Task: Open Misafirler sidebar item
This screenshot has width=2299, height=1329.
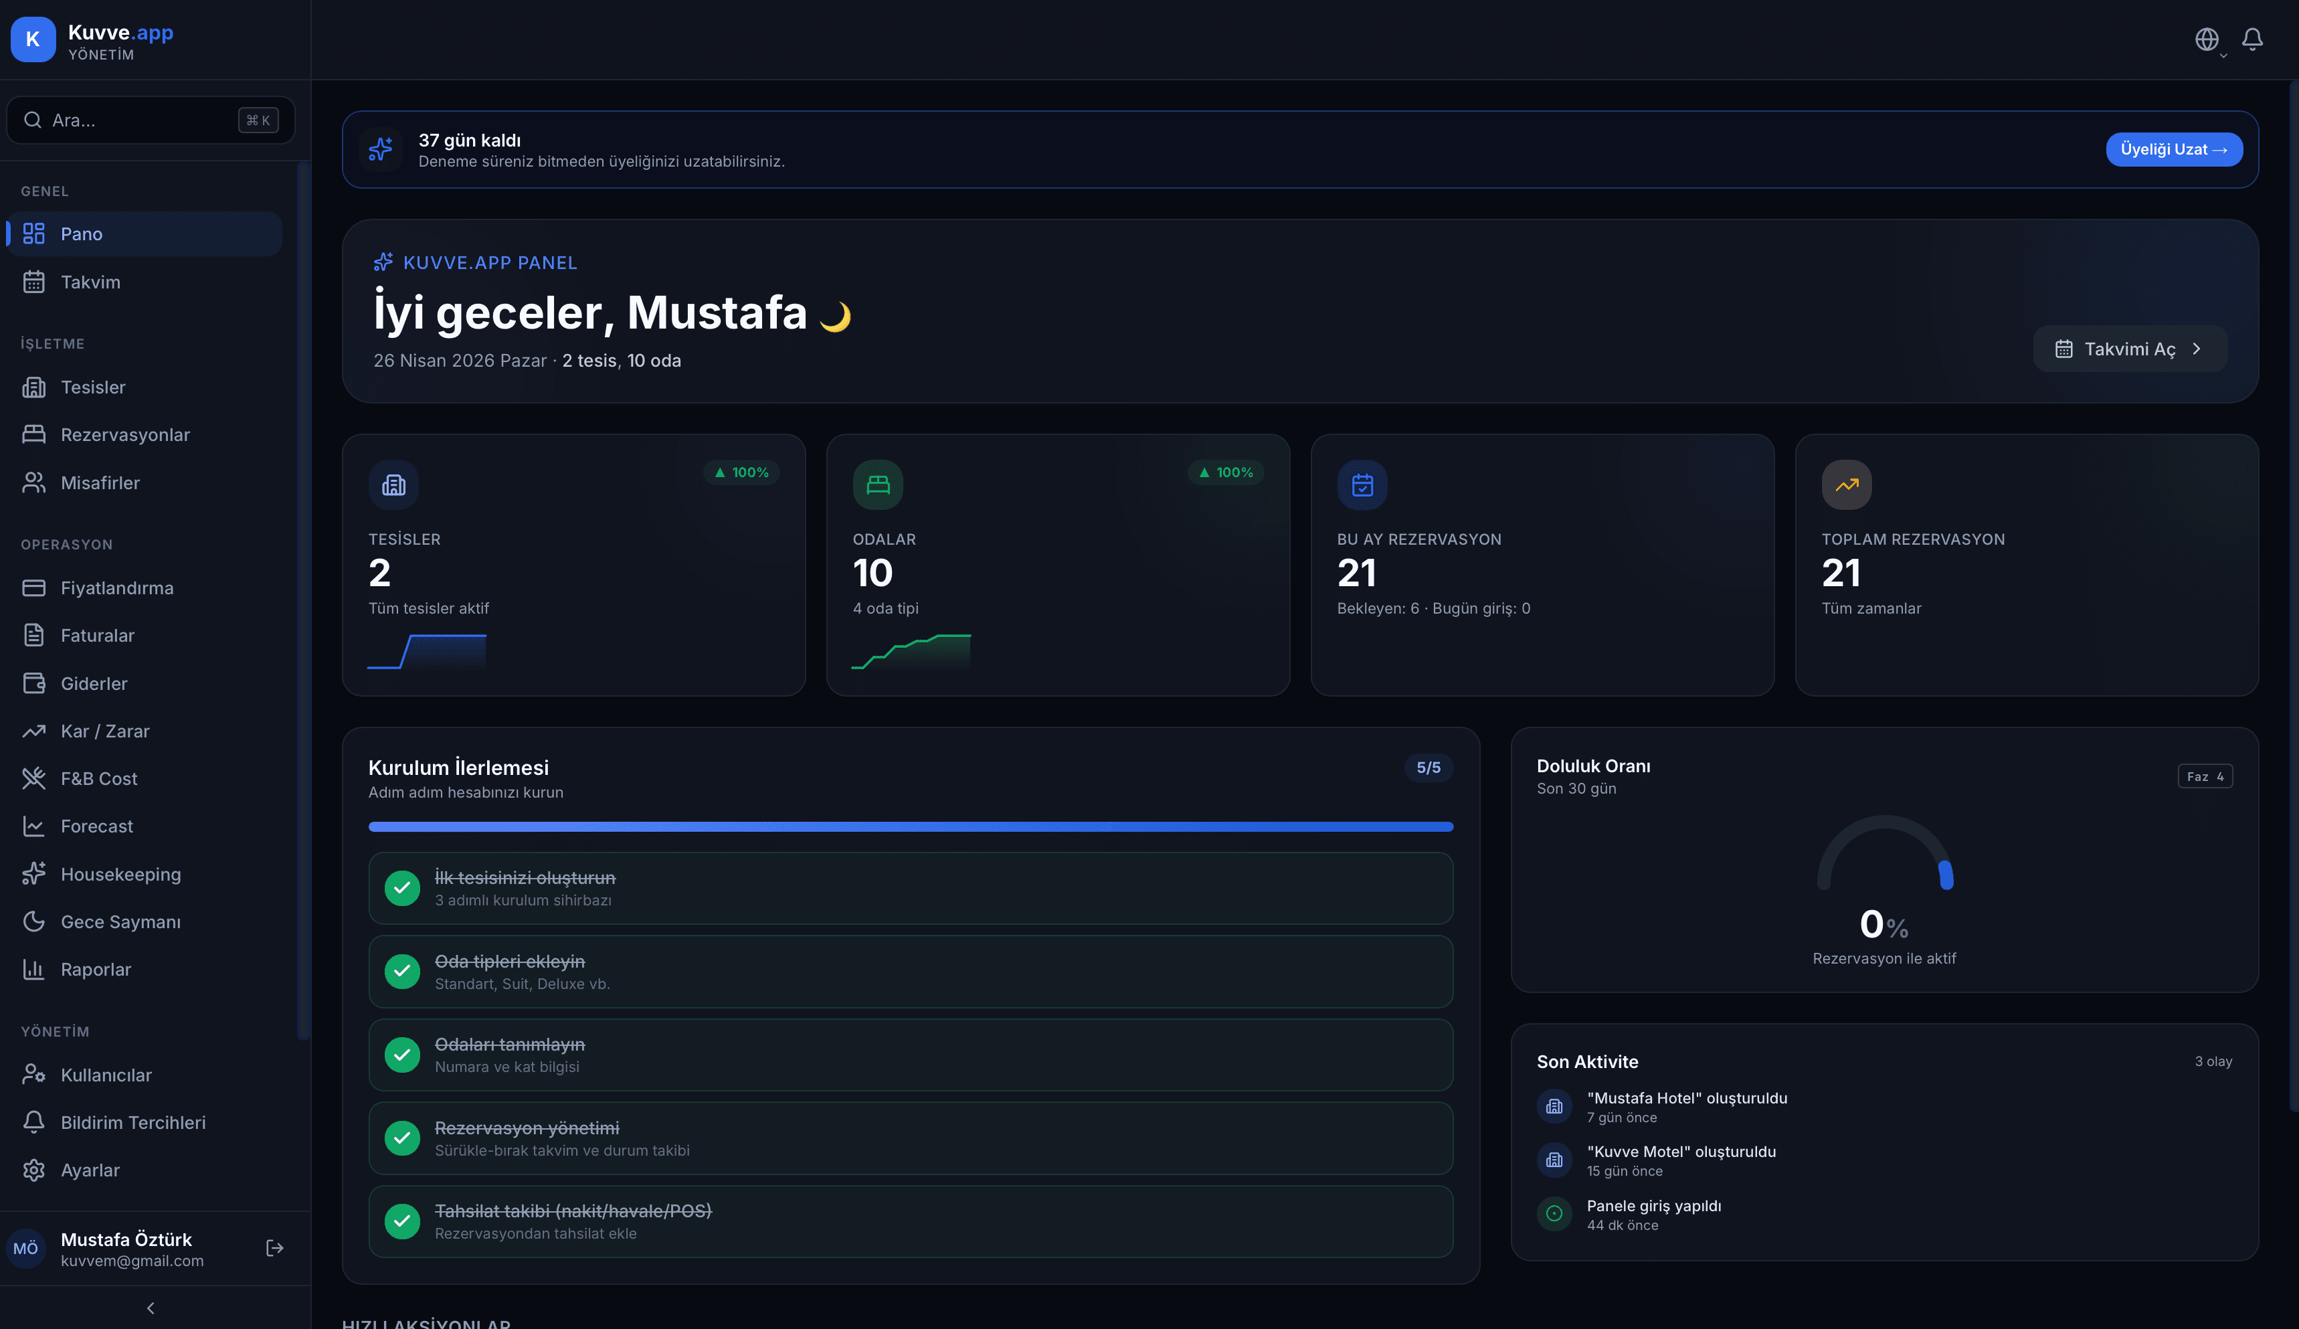Action: pos(144,482)
